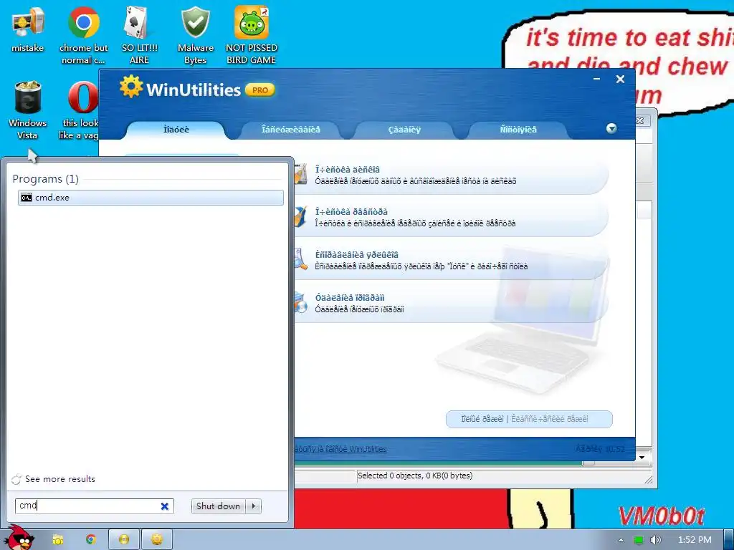Click the green network tray icon

pyautogui.click(x=639, y=540)
